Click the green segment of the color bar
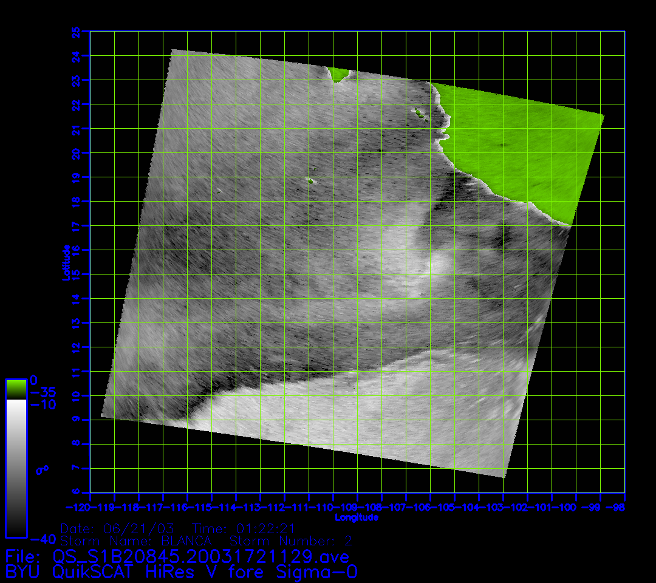 16,389
